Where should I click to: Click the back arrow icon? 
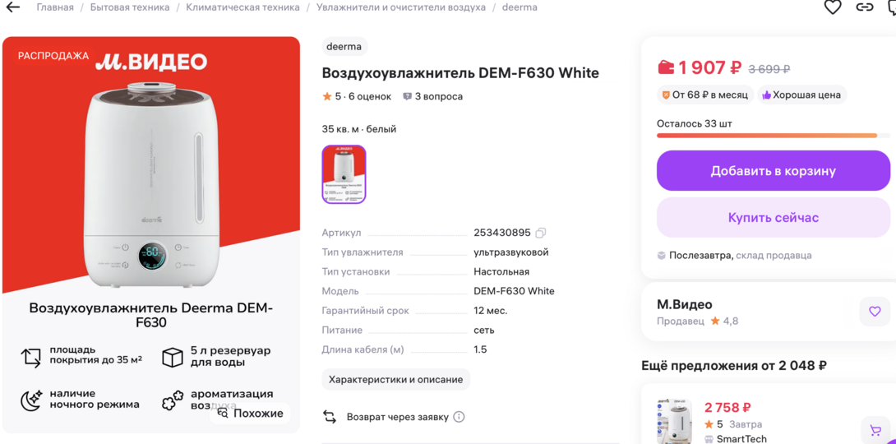pos(13,7)
